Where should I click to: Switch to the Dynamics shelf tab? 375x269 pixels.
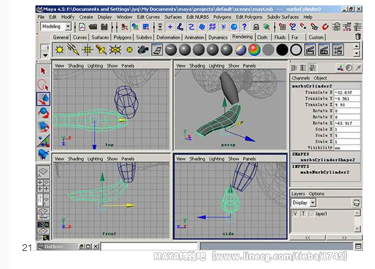click(218, 37)
